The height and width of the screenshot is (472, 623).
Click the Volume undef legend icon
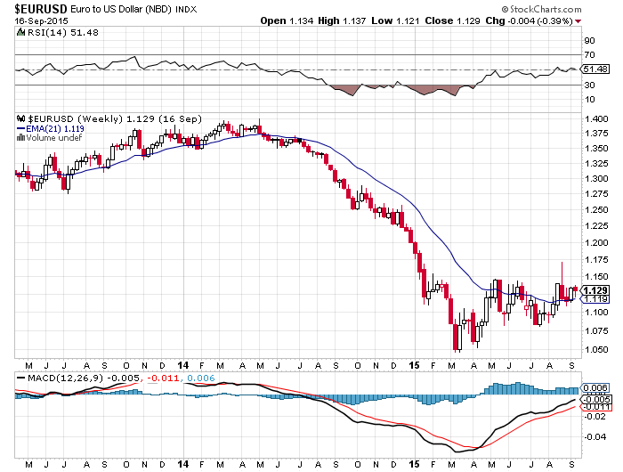22,137
